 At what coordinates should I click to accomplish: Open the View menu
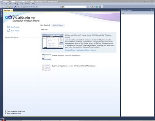pyautogui.click(x=10, y=4)
